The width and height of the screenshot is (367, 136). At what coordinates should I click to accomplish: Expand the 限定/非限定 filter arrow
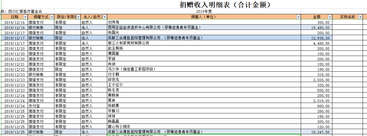78,17
